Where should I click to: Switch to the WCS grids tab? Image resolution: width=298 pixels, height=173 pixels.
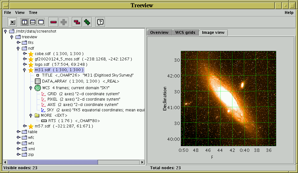tap(186, 33)
